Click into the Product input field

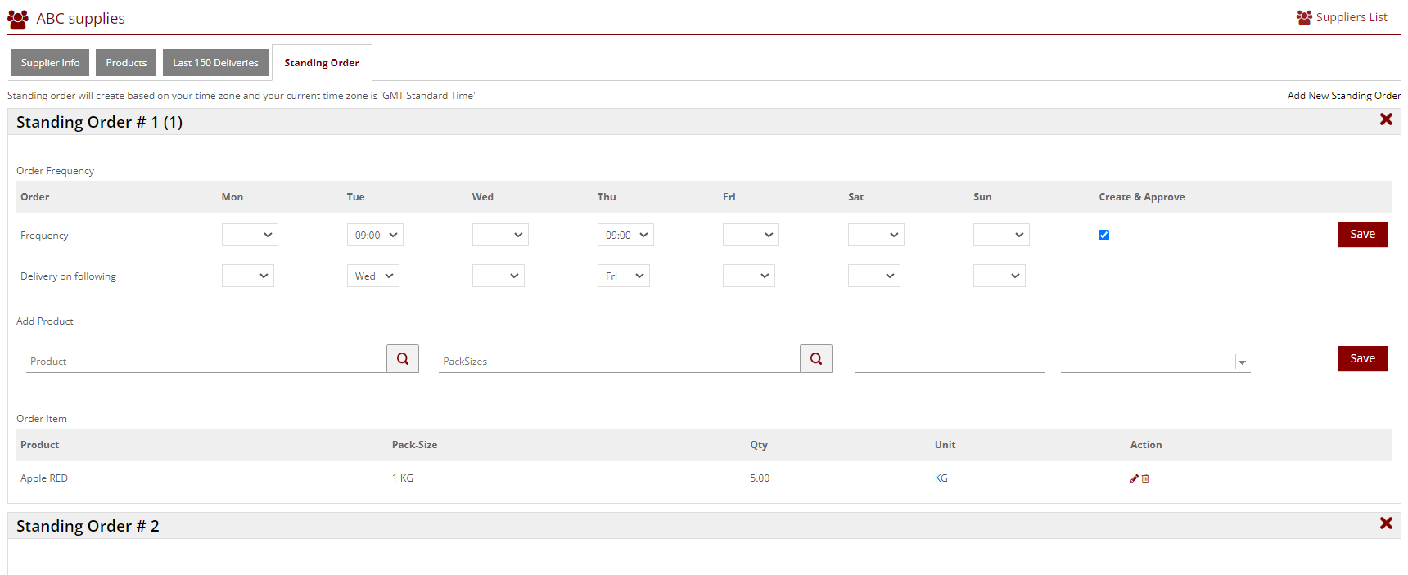click(x=206, y=361)
